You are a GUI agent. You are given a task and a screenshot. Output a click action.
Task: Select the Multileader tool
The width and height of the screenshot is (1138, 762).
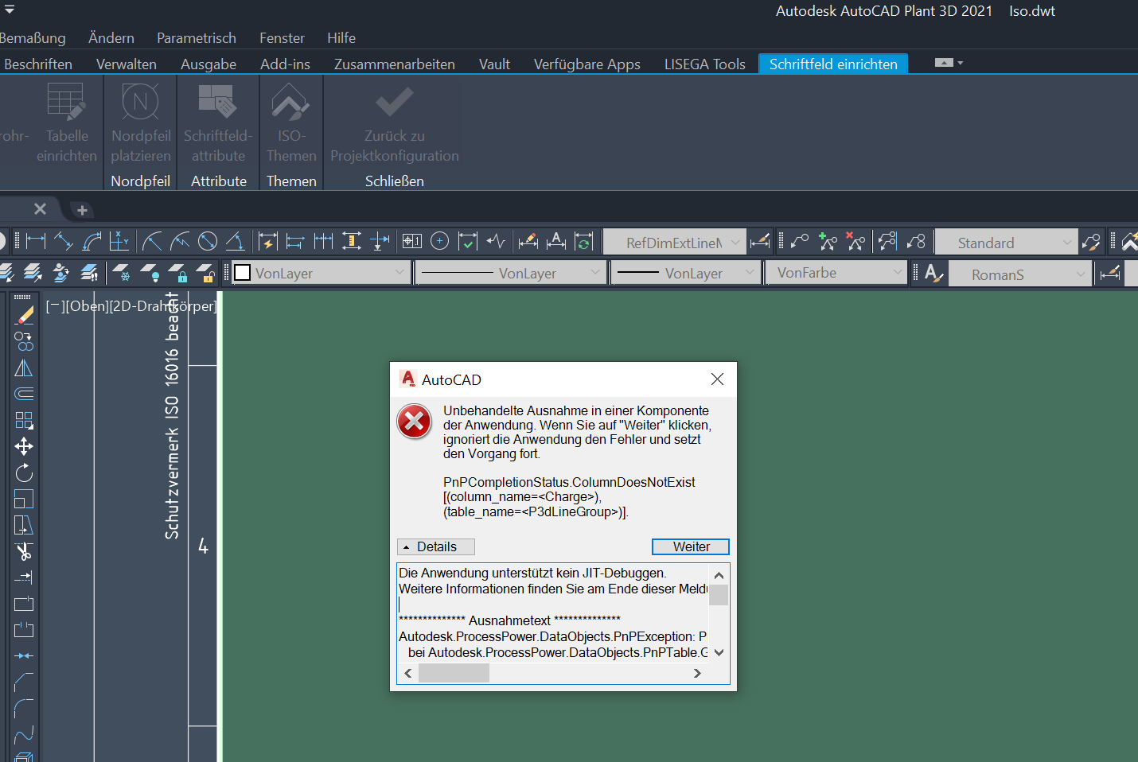click(x=800, y=241)
